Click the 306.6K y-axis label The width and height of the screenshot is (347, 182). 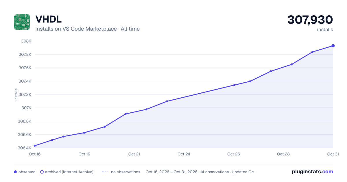click(x=25, y=135)
